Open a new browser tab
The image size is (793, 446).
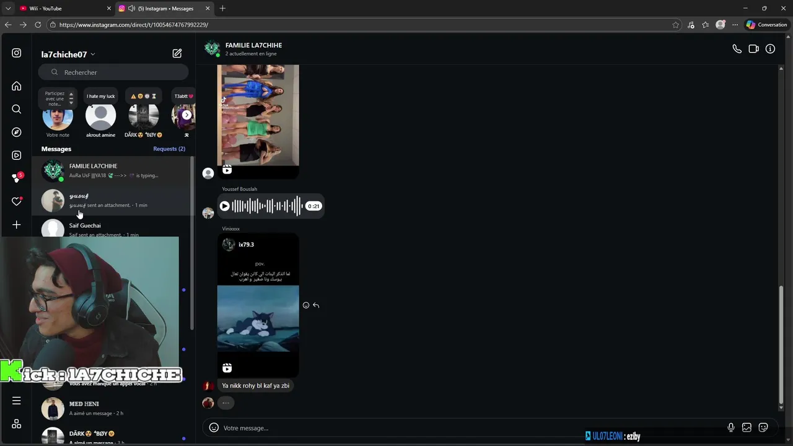(222, 9)
